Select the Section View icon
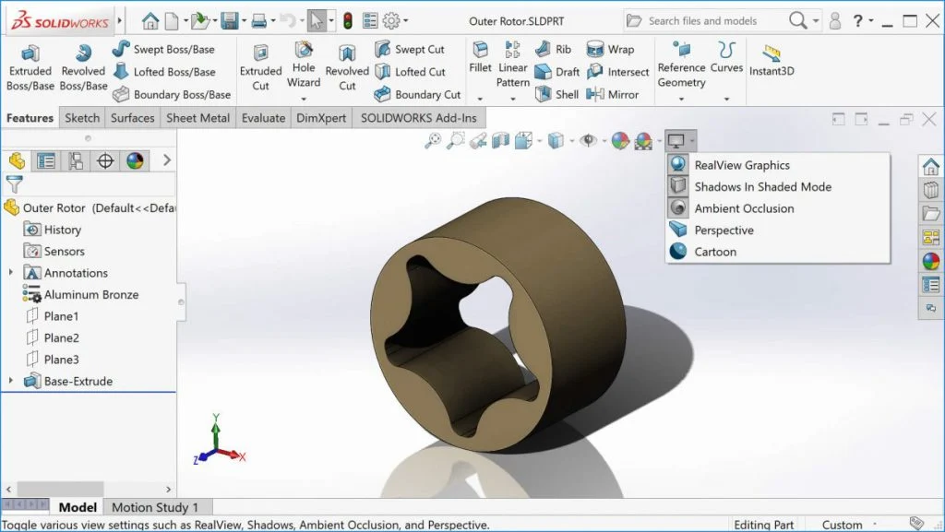 pos(501,141)
